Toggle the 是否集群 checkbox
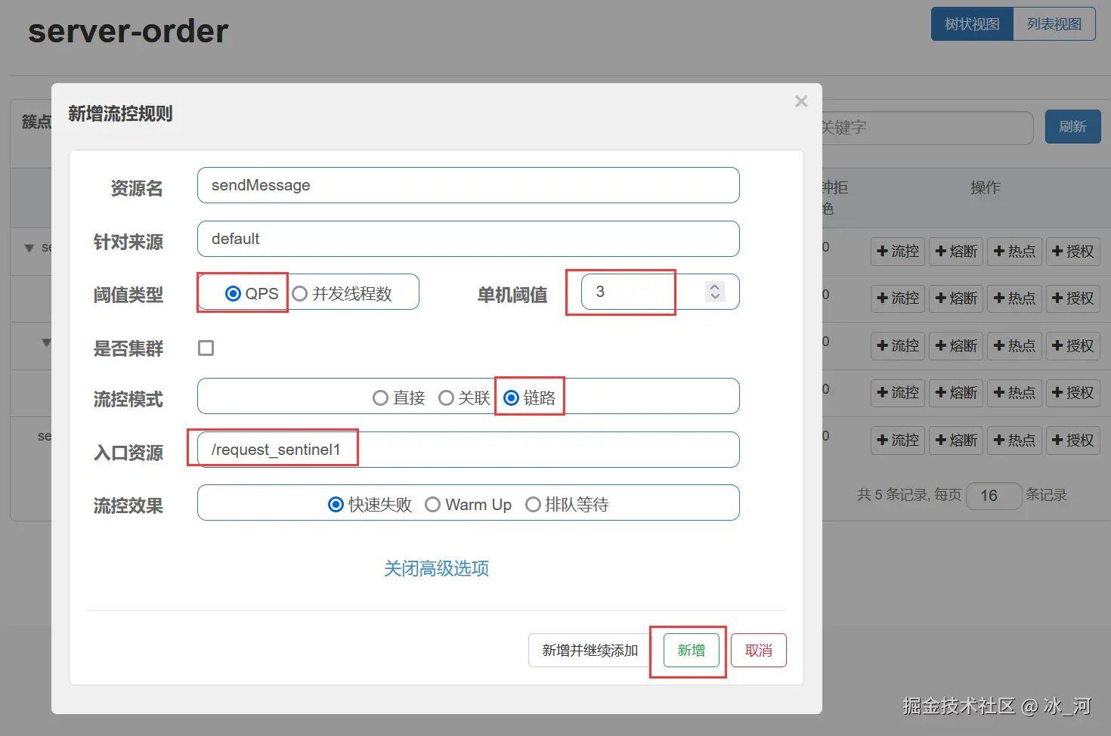The height and width of the screenshot is (736, 1111). click(x=206, y=348)
